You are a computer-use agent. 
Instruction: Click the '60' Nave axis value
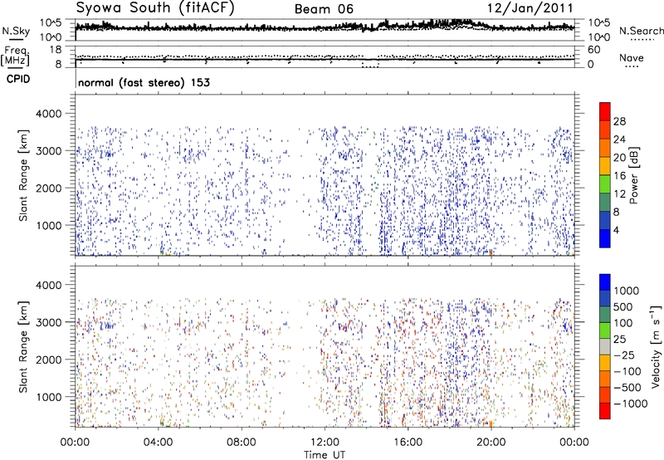[x=593, y=50]
